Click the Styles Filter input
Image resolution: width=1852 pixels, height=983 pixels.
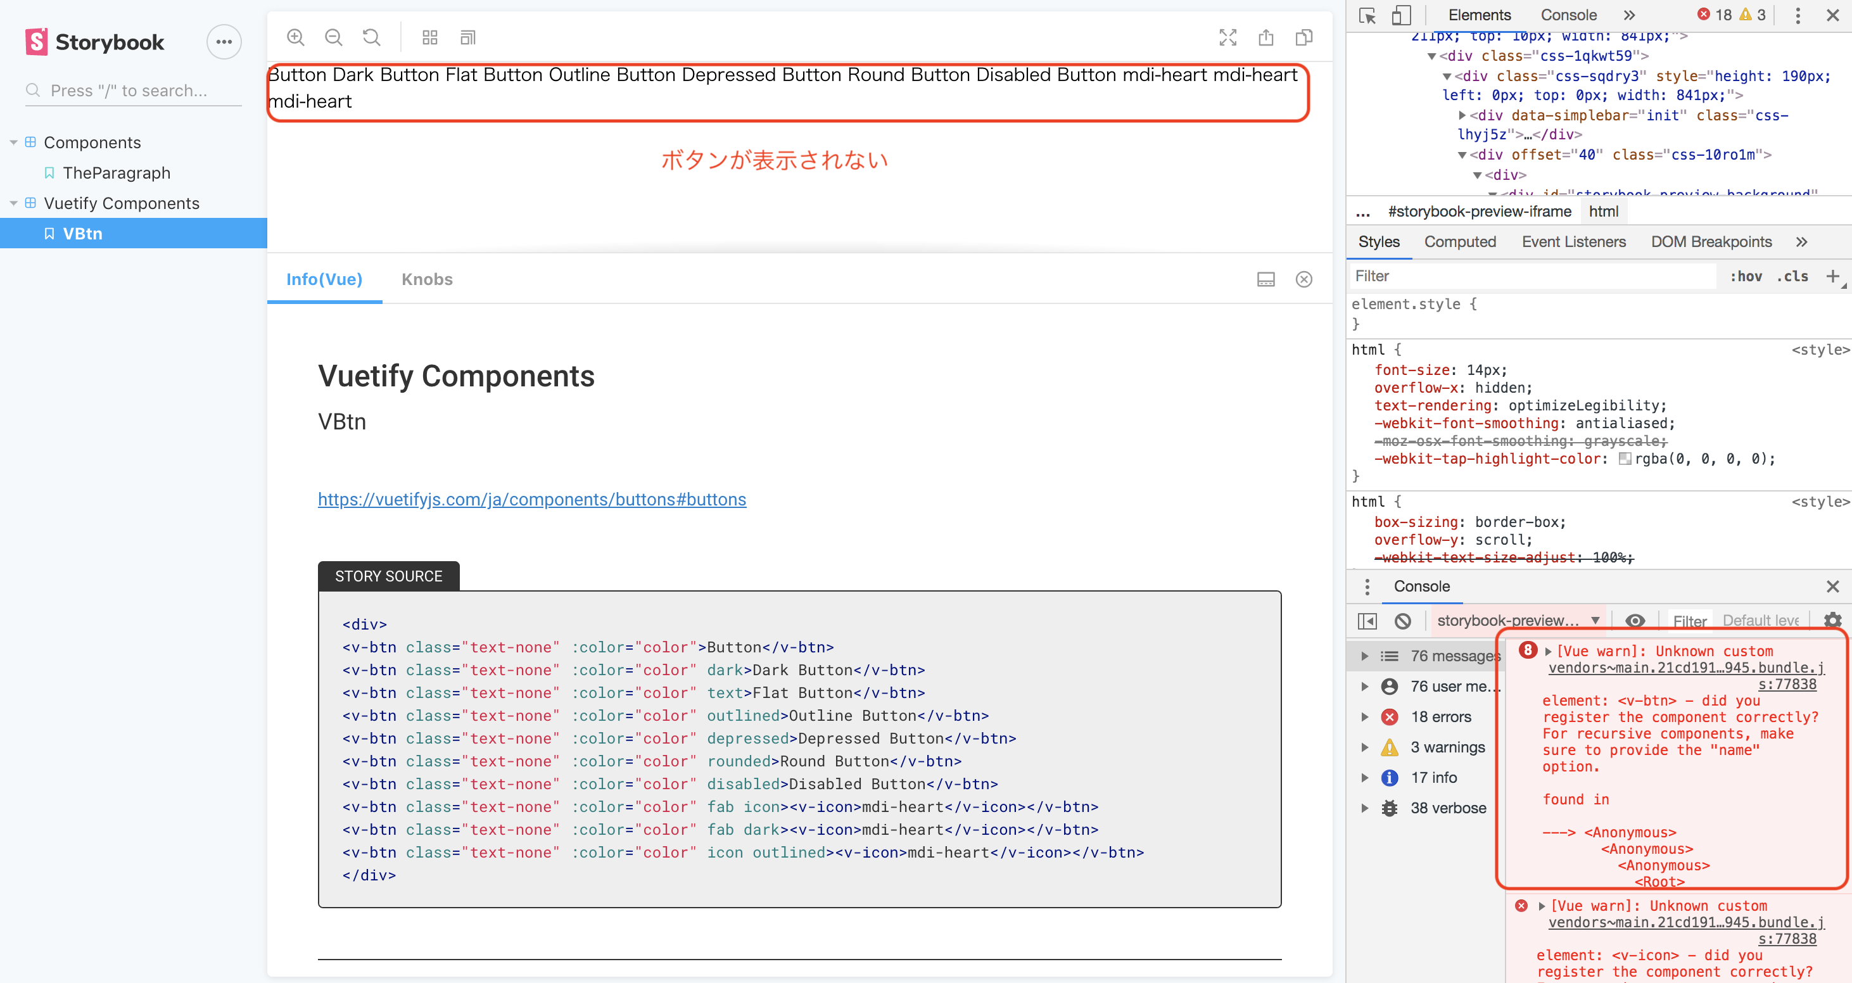pyautogui.click(x=1532, y=276)
